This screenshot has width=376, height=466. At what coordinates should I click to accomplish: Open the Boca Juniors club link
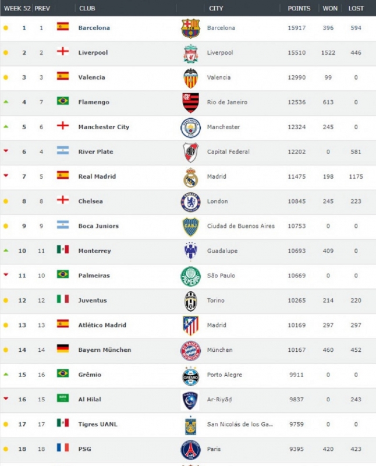point(98,226)
